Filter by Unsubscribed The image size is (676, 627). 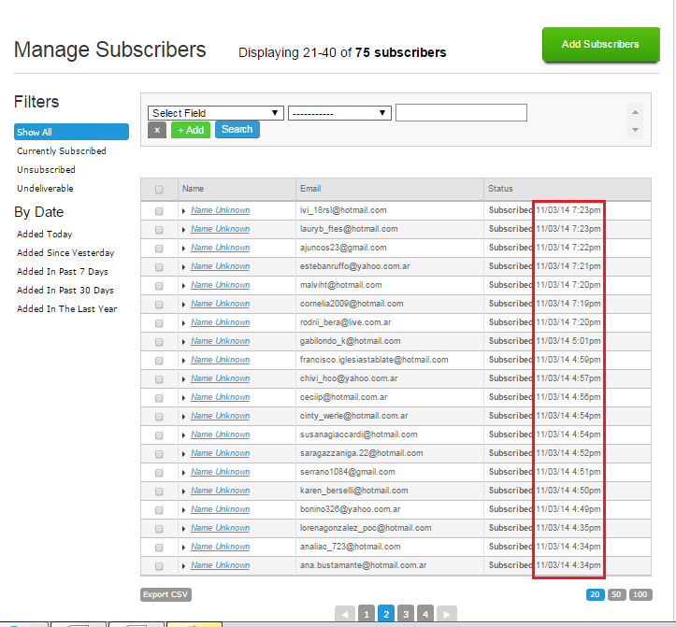click(x=46, y=169)
